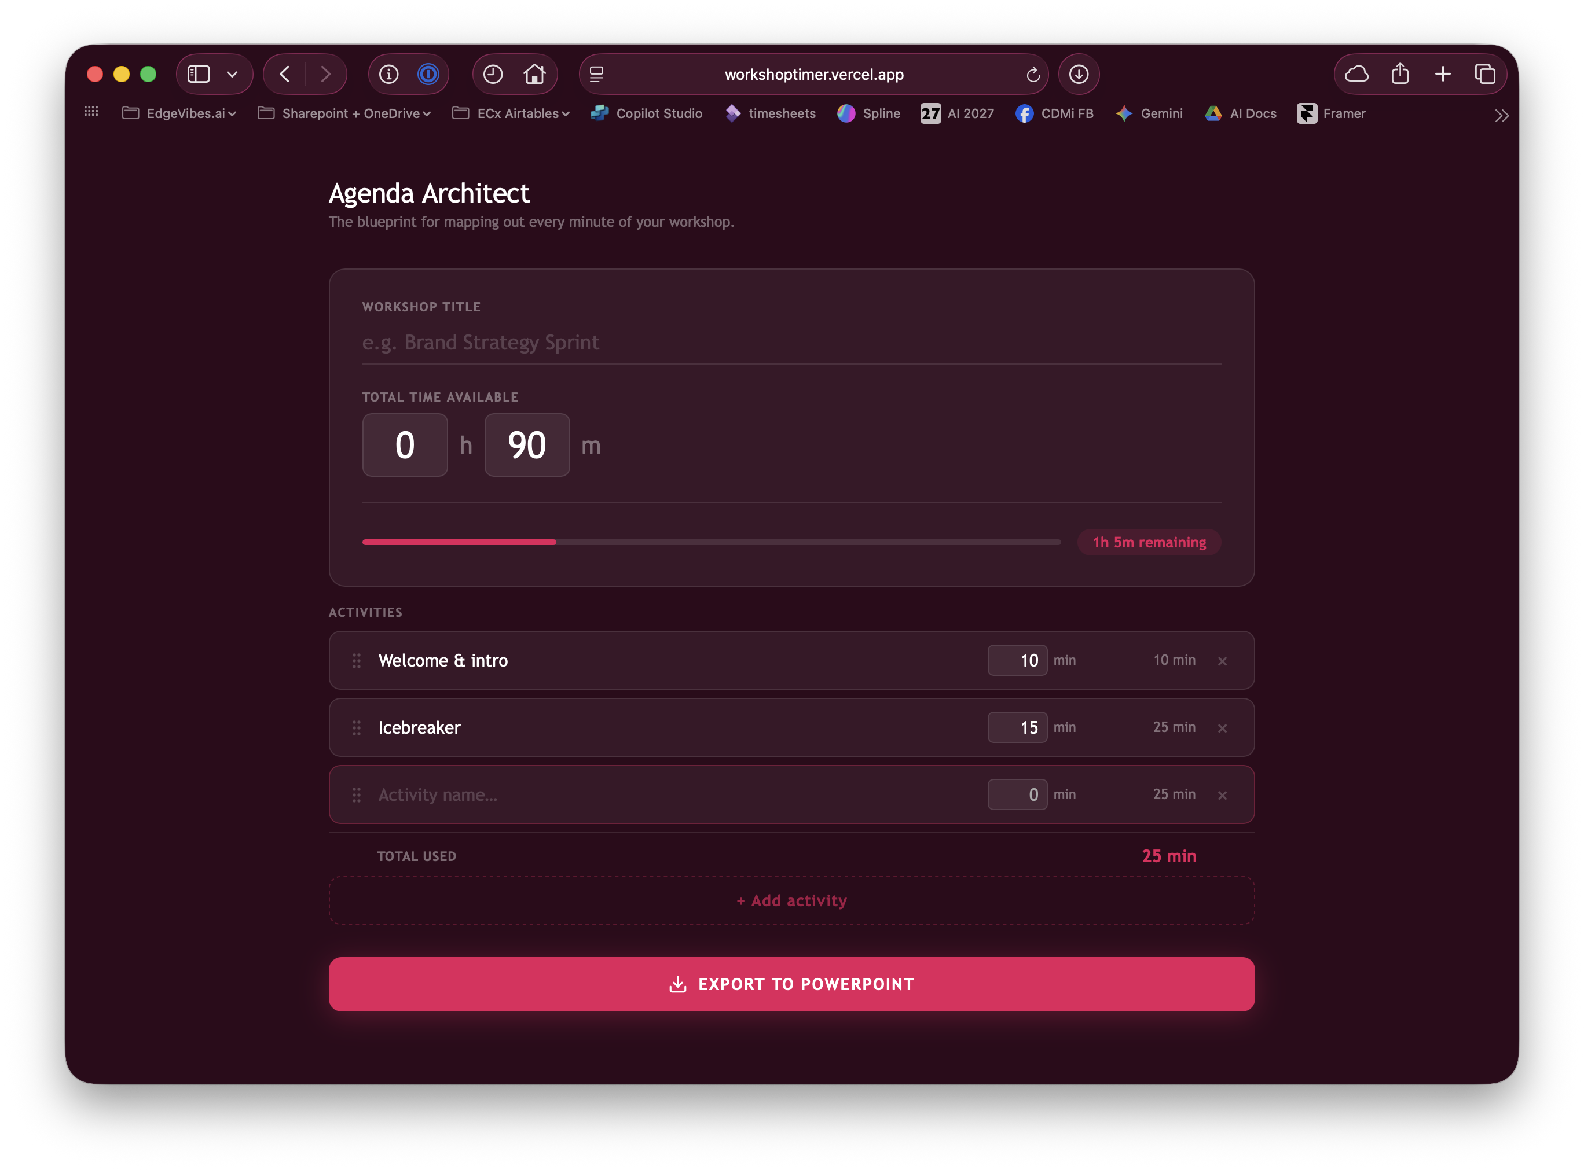Open the reader page menu icon

596,73
